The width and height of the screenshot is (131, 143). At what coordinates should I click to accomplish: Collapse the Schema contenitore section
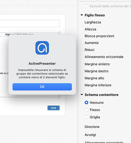point(82,95)
